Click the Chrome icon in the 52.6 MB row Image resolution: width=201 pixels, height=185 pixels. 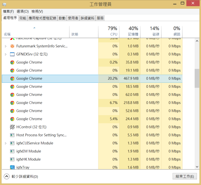(x=12, y=111)
